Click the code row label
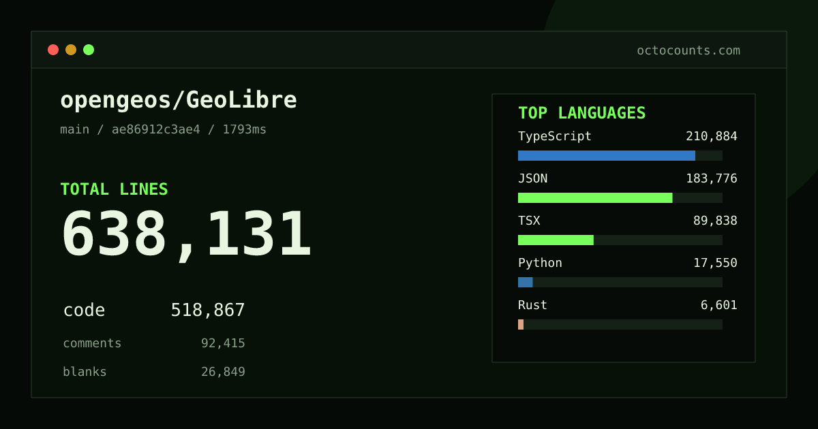The width and height of the screenshot is (818, 429). click(84, 311)
